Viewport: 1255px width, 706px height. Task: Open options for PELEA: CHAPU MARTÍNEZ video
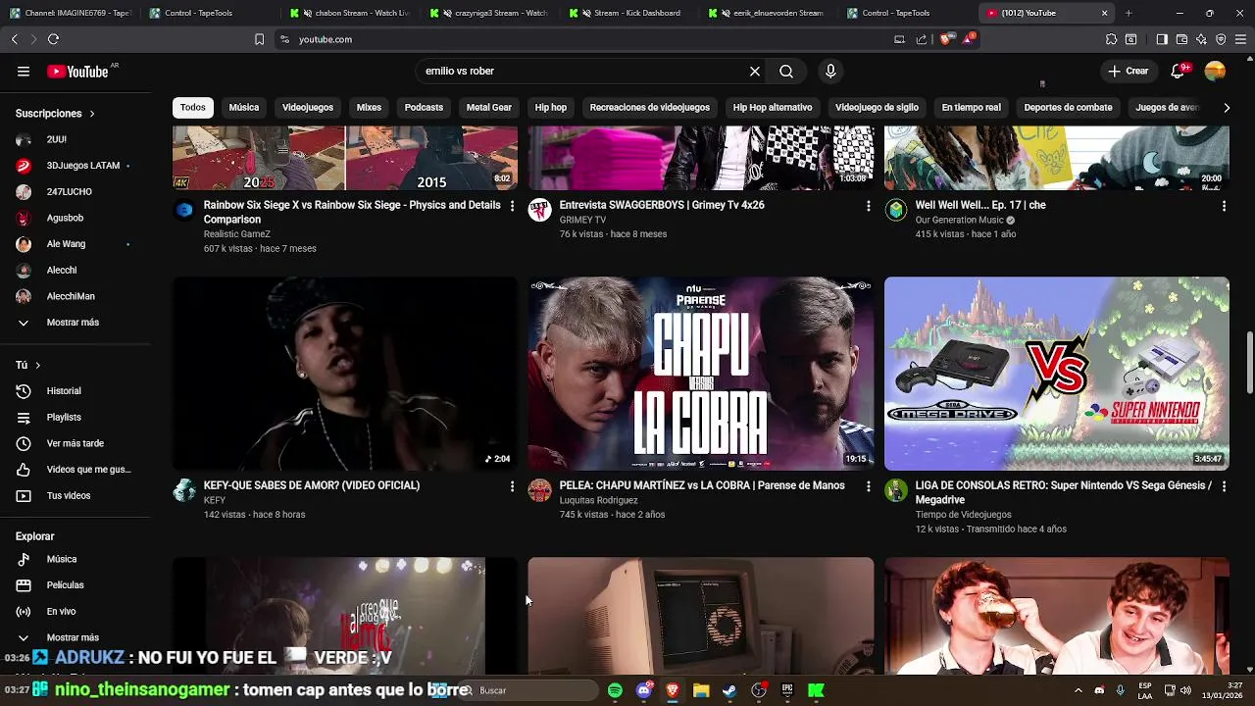coord(868,486)
